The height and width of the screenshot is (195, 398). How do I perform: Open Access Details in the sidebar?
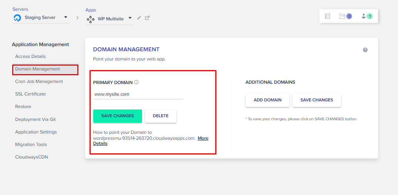30,56
